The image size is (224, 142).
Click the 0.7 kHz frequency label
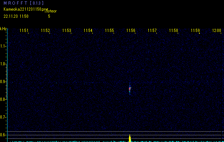[x=3, y=117]
